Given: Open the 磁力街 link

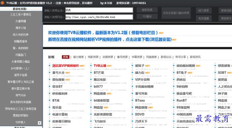Looking at the screenshot, I should coord(140,73).
